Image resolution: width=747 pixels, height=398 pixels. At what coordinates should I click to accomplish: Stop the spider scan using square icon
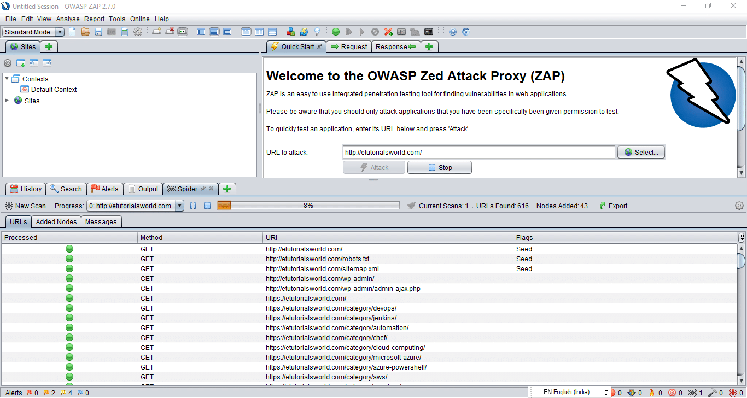coord(207,206)
